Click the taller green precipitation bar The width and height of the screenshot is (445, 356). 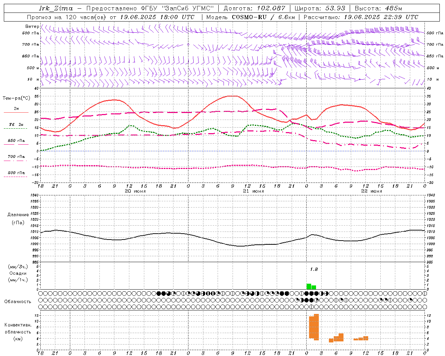coord(309,286)
